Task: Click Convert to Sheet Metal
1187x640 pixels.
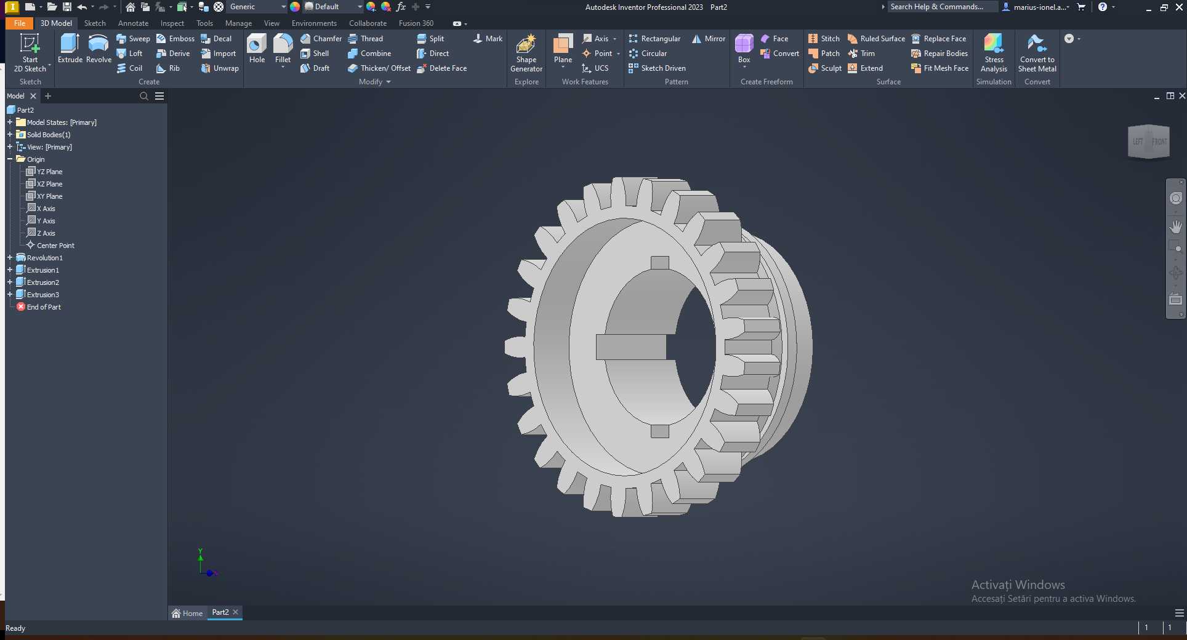Action: point(1037,53)
